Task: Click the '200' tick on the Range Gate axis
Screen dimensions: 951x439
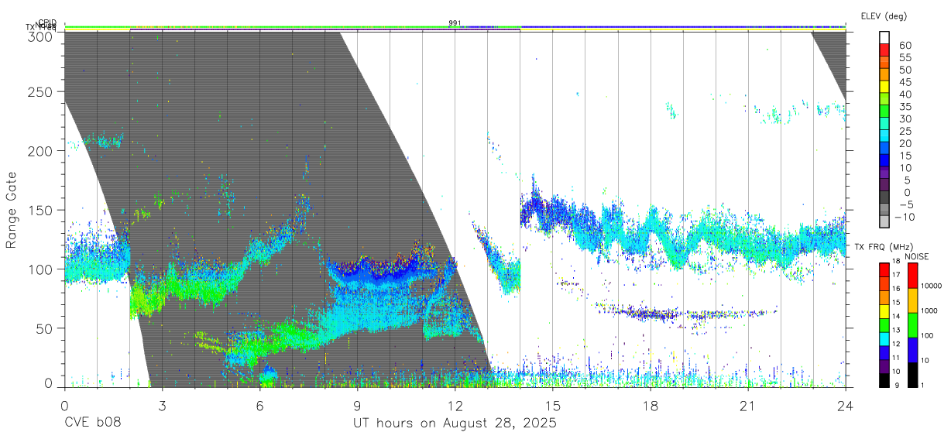Action: tap(40, 151)
